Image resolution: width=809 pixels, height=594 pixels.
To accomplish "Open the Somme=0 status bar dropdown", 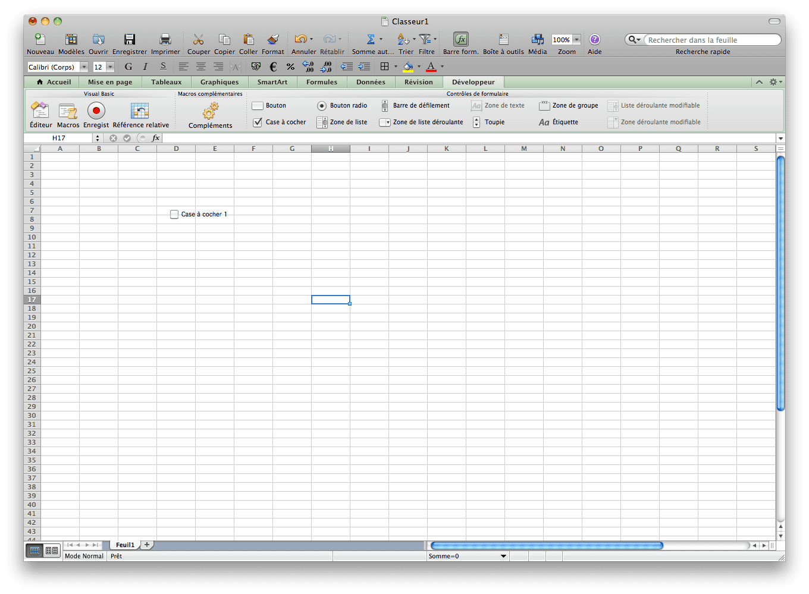I will (503, 557).
